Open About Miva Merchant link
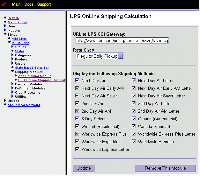This screenshot has height=176, width=200. pyautogui.click(x=24, y=105)
